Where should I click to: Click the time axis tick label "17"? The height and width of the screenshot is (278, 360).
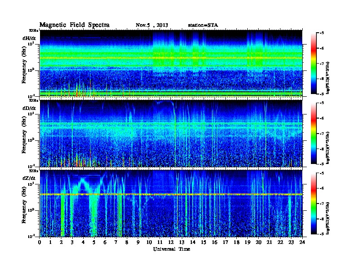[225, 242]
